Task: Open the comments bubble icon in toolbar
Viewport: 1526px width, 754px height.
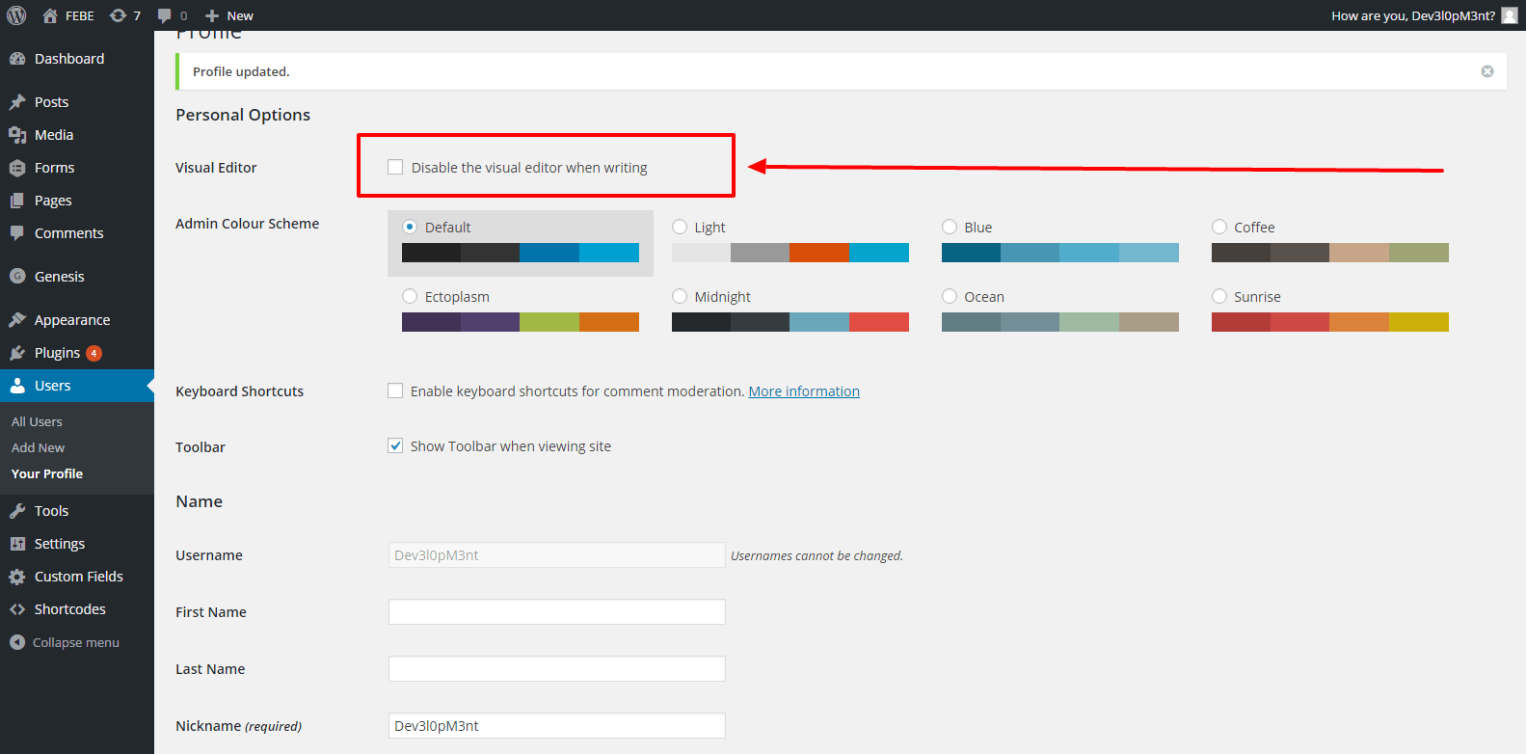Action: coord(165,15)
